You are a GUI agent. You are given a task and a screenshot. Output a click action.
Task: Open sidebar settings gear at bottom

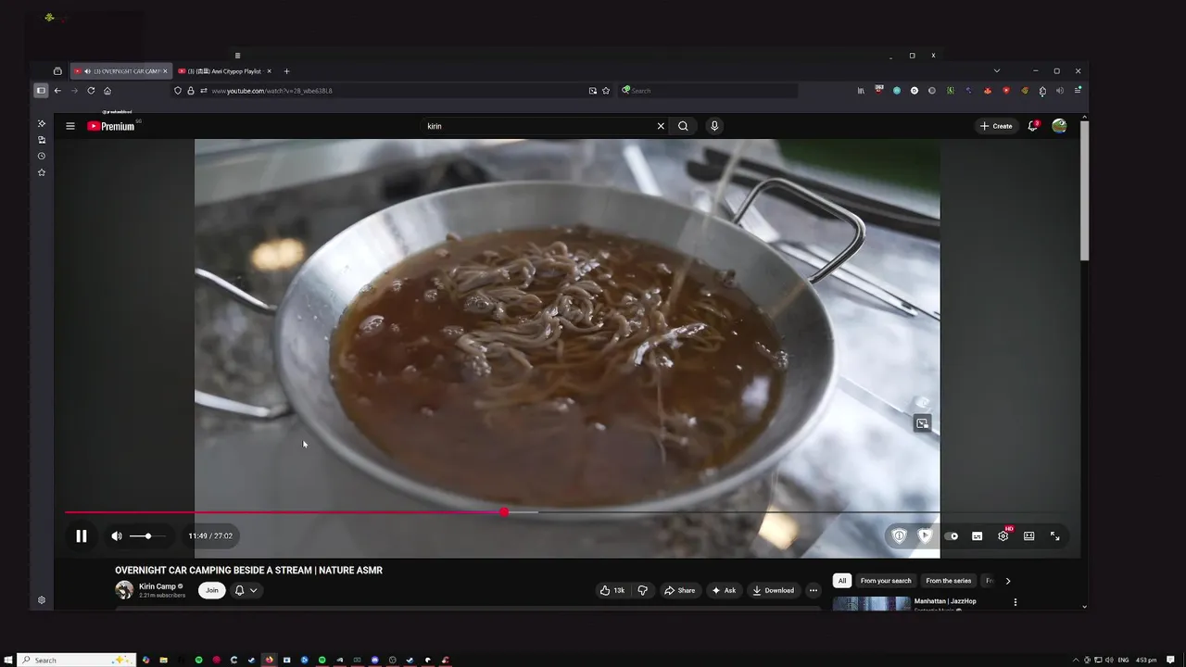pyautogui.click(x=42, y=600)
